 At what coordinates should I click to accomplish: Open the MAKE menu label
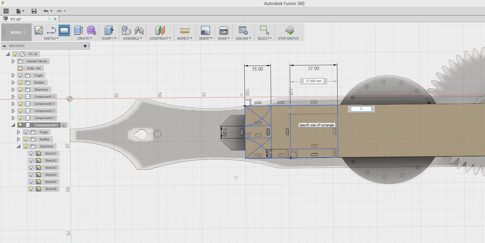point(224,38)
